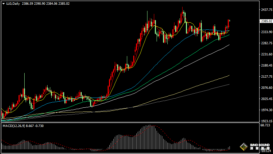Click the 2127.75 price axis label
The width and height of the screenshot is (273, 154).
click(266, 77)
